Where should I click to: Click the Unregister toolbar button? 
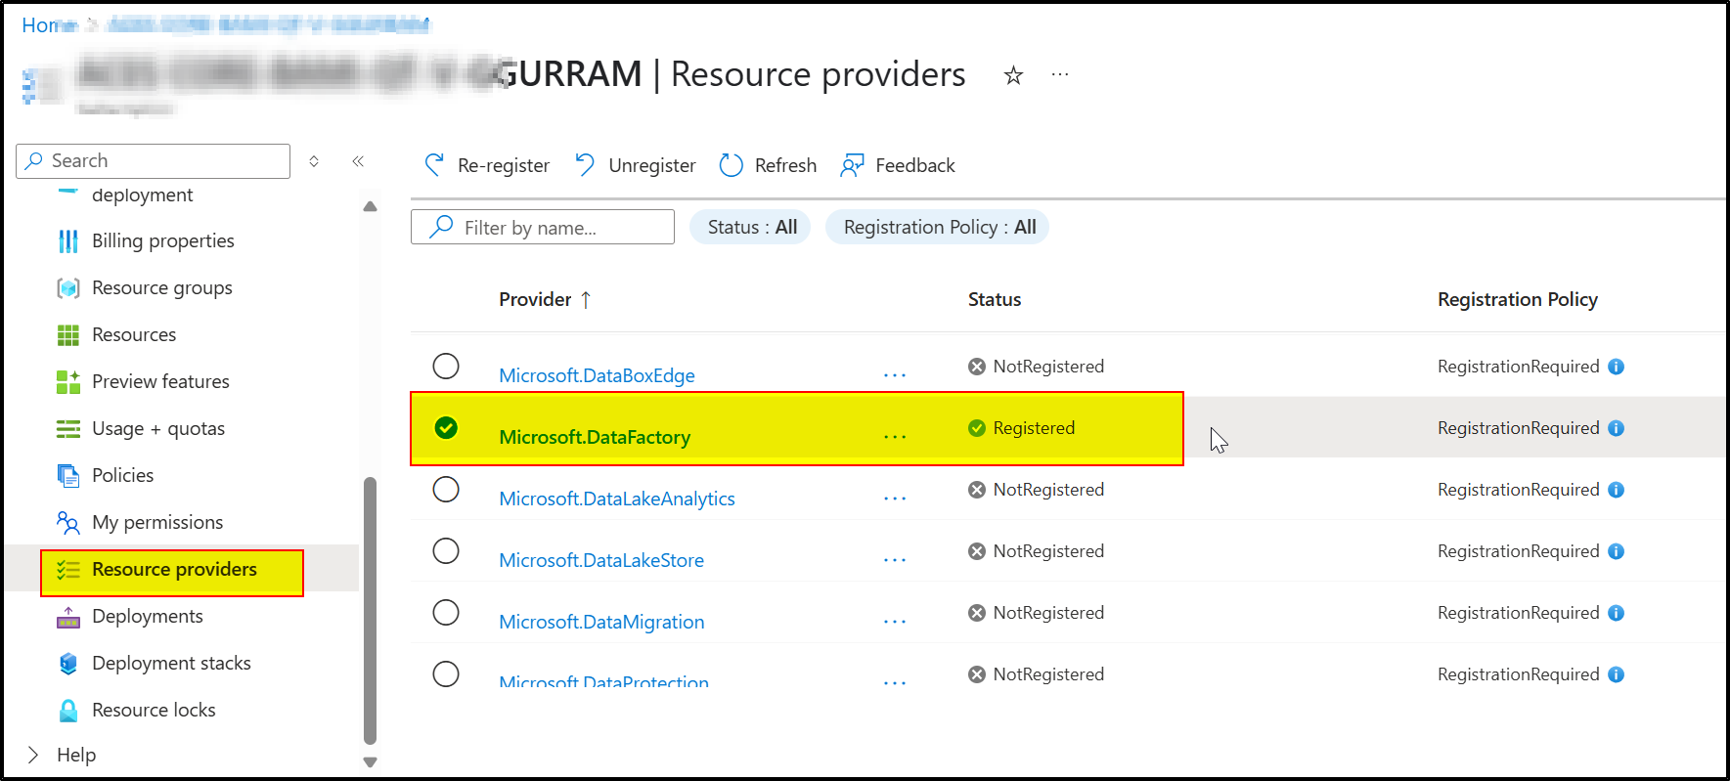pos(635,165)
